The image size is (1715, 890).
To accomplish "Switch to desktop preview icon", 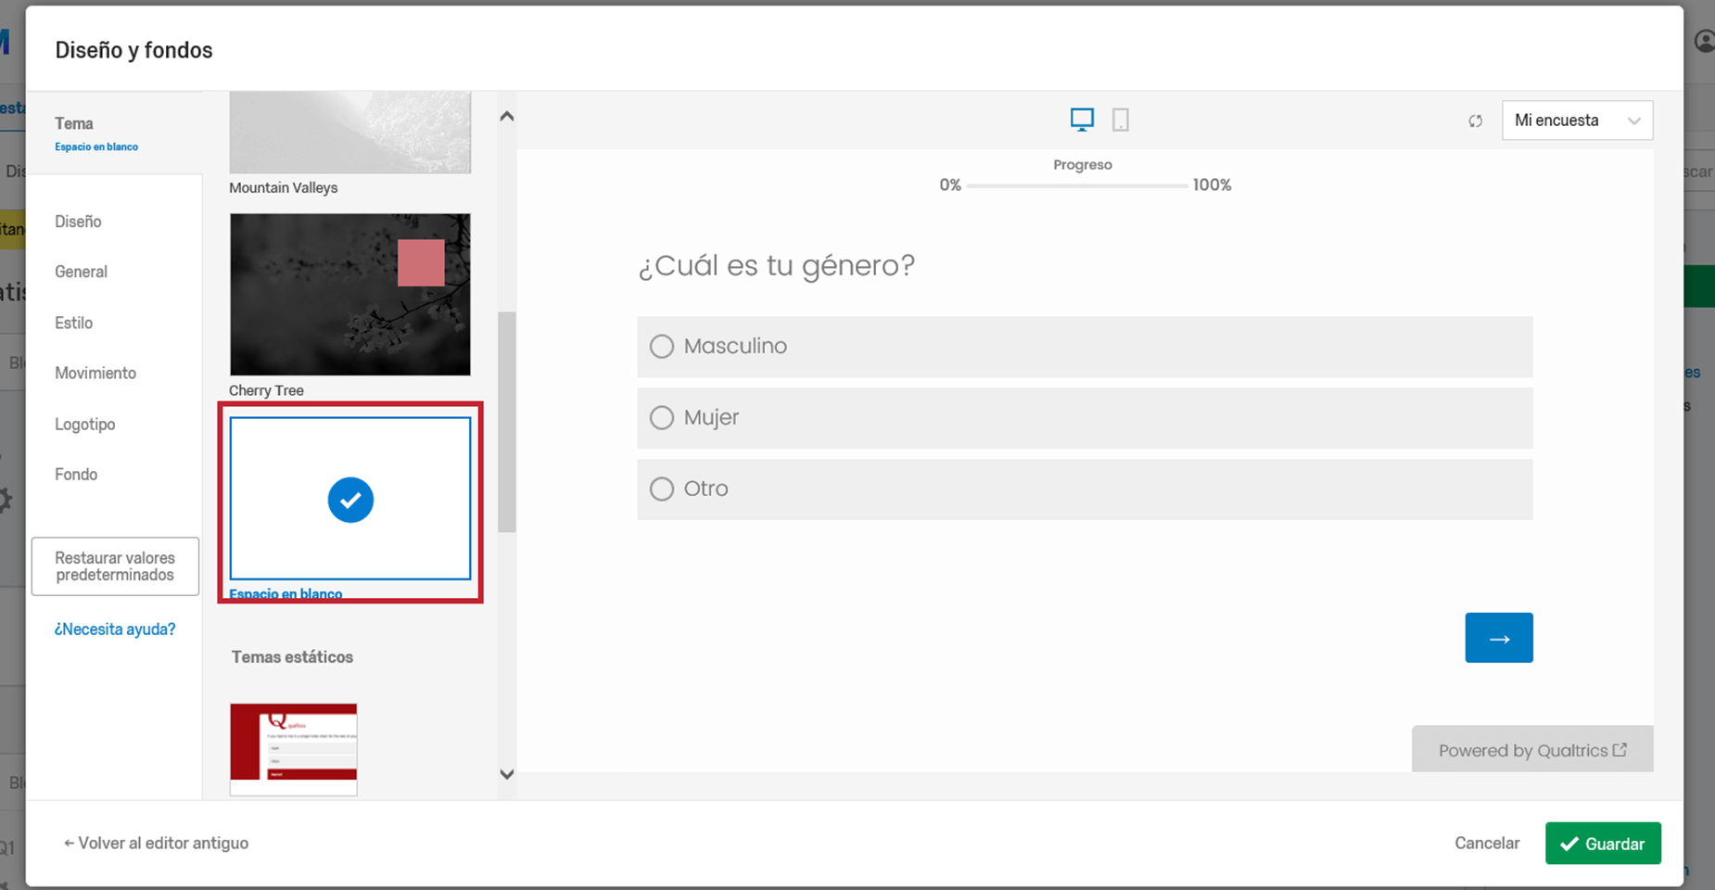I will 1082,120.
